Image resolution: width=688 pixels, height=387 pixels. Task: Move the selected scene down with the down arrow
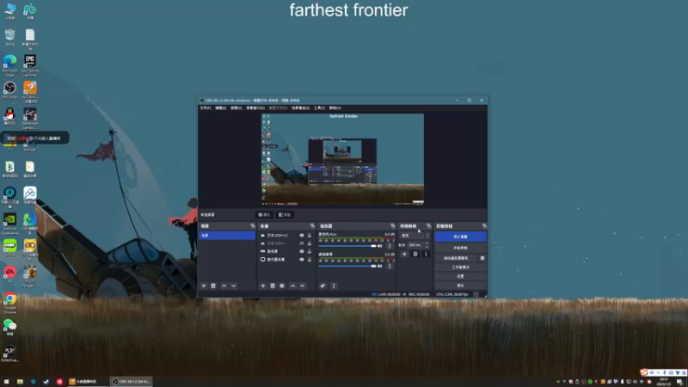[x=233, y=286]
